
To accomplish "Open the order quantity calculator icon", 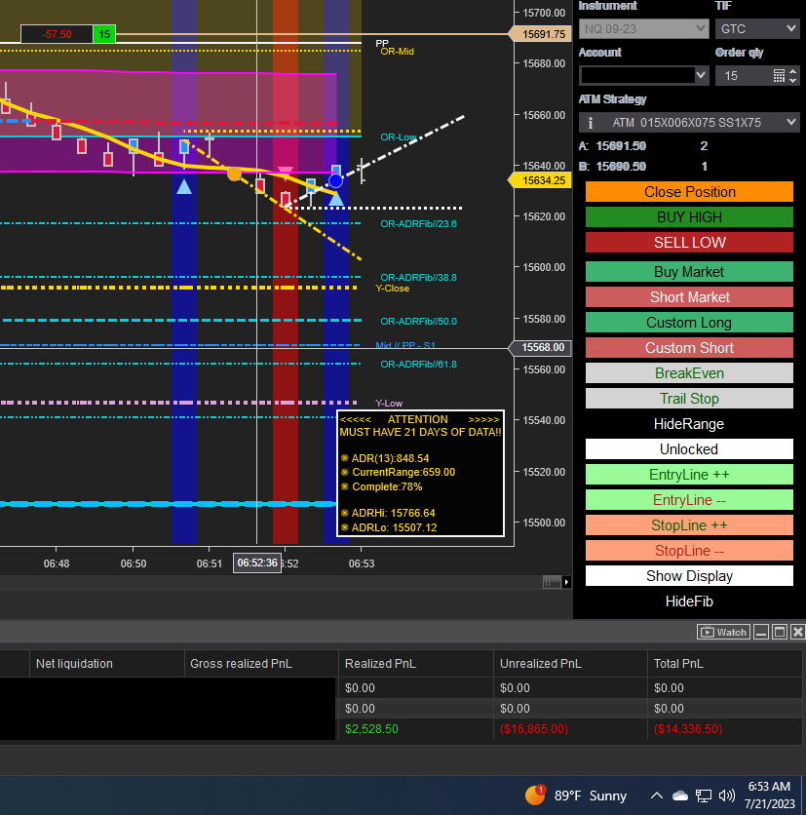I will point(779,76).
